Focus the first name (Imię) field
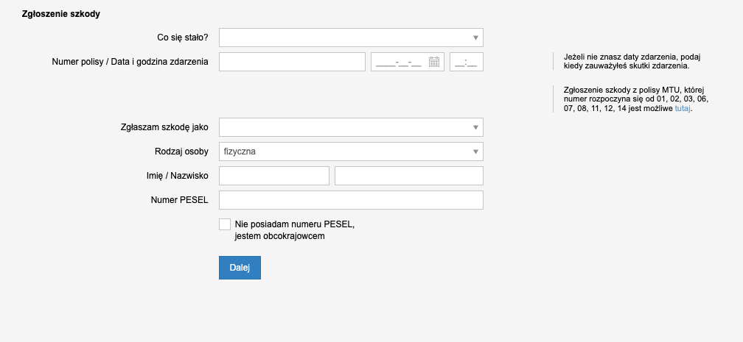Screen dimensions: 743x342 point(274,176)
